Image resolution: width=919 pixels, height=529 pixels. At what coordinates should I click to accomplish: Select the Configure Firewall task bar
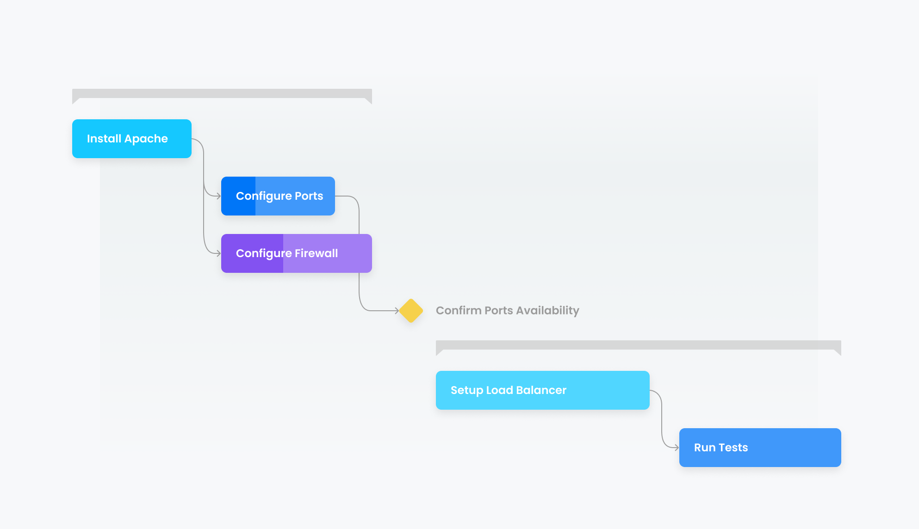[x=297, y=253]
